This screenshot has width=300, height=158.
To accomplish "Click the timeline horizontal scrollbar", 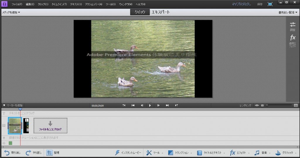I will point(150,147).
